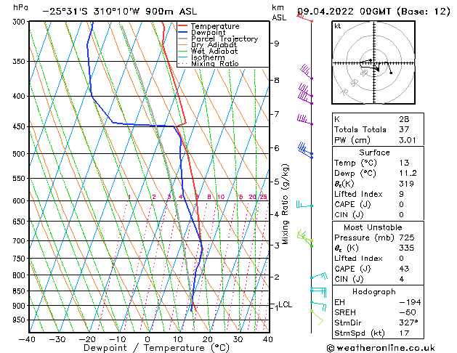Click the Surface theta-e value 319
The image size is (457, 353).
pos(407,184)
